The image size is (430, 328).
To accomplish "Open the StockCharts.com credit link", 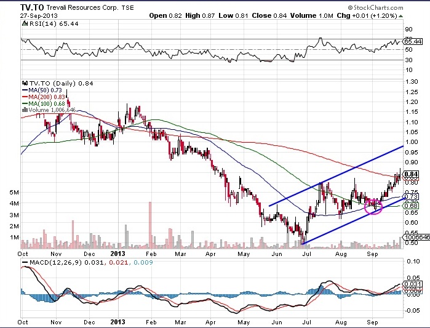I will (x=376, y=7).
